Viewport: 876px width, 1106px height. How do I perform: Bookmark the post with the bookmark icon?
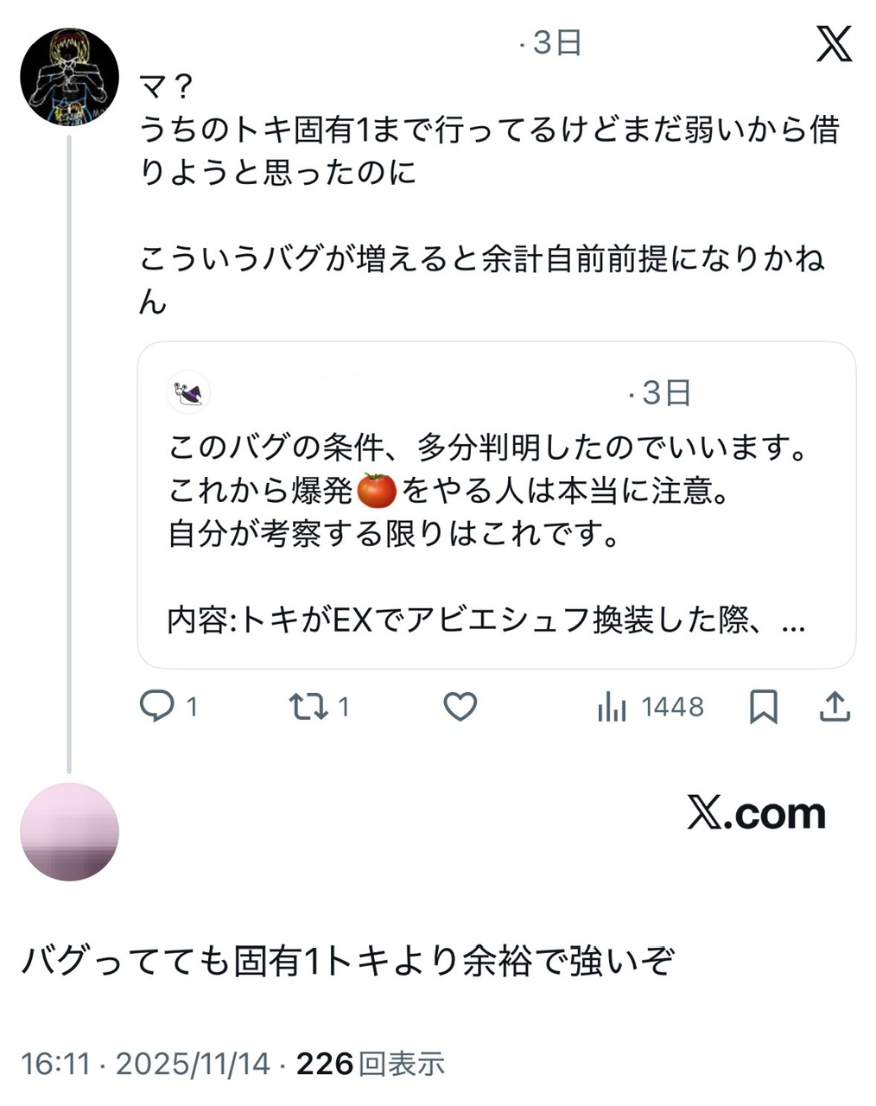(x=763, y=707)
